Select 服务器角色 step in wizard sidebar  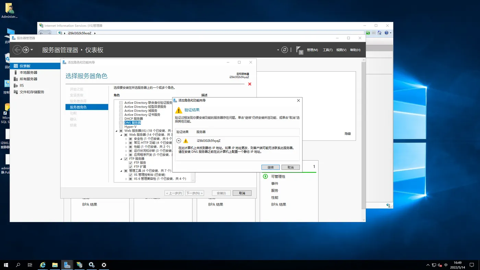pyautogui.click(x=87, y=107)
